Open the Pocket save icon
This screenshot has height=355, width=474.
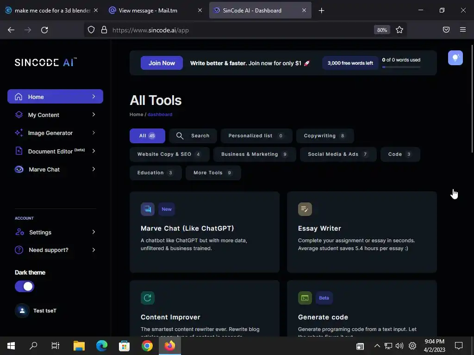click(446, 30)
